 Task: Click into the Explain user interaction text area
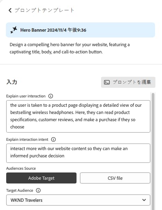(x=78, y=116)
